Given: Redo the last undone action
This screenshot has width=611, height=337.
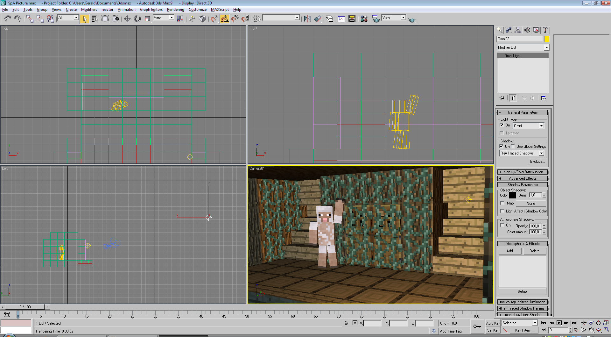Looking at the screenshot, I should [18, 19].
